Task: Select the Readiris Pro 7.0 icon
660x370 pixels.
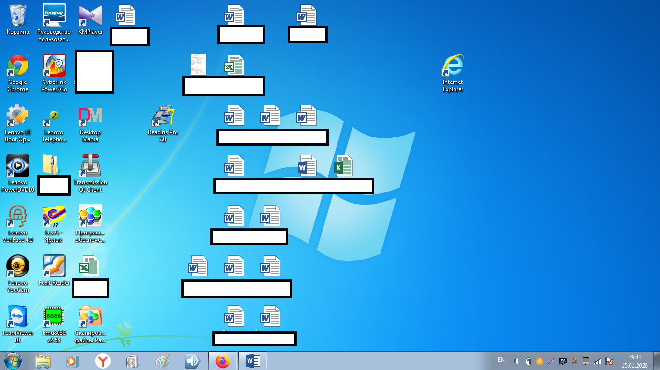Action: 163,123
